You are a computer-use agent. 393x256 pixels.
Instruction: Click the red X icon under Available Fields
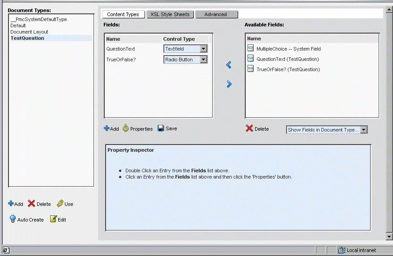(x=249, y=128)
